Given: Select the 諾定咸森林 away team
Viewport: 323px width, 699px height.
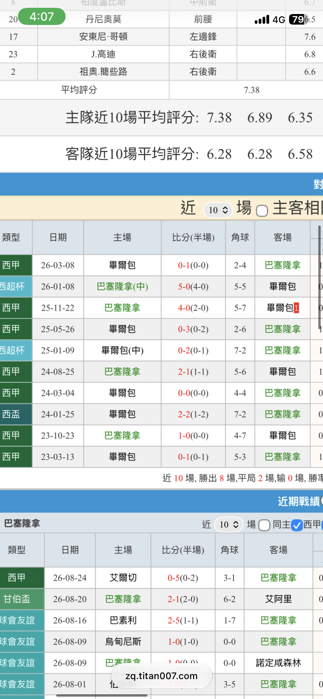Looking at the screenshot, I should [279, 663].
